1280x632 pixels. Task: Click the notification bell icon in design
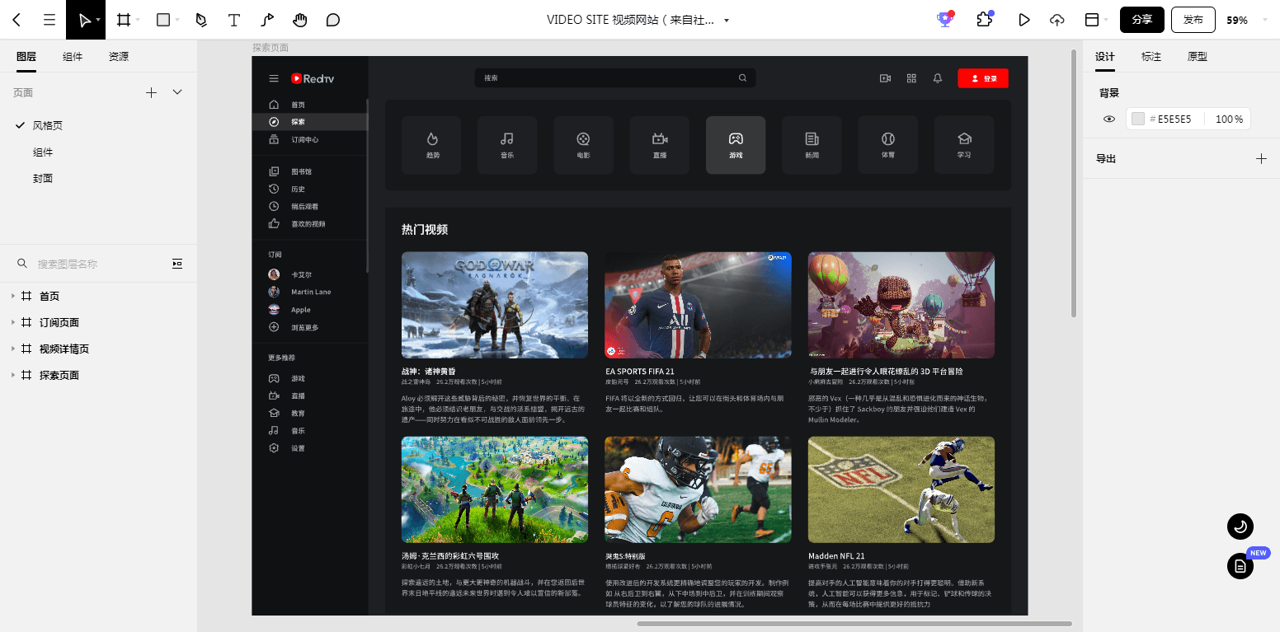[938, 78]
